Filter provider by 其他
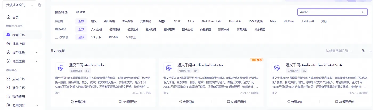This screenshot has height=110, width=373. click(x=324, y=21)
